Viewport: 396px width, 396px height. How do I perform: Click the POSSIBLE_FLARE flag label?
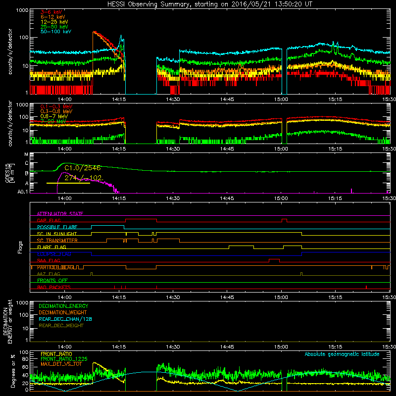click(x=57, y=227)
